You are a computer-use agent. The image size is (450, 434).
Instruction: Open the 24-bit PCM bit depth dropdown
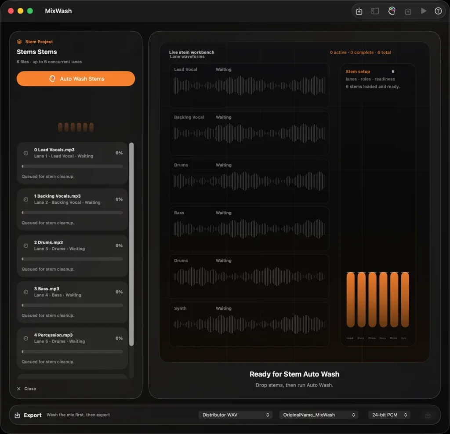click(389, 415)
